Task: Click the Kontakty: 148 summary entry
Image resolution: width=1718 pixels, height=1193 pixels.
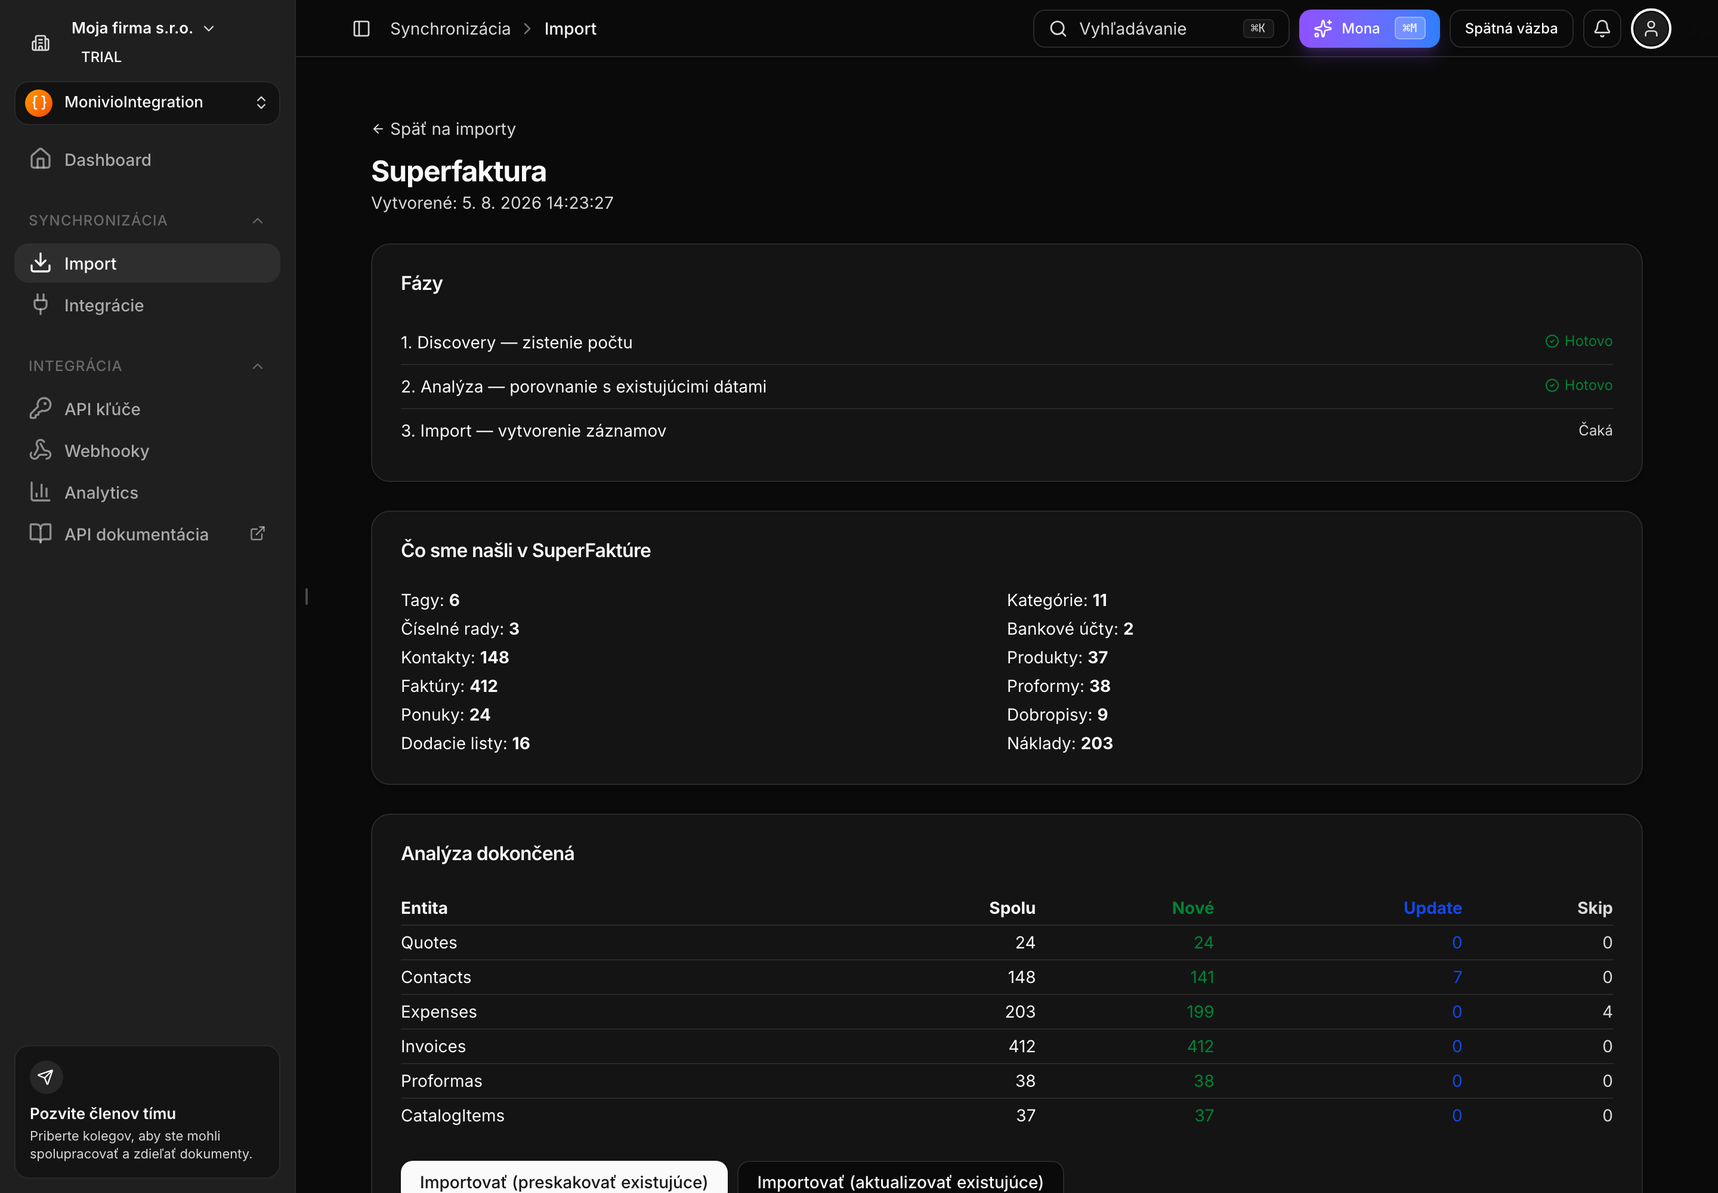Action: [x=455, y=657]
